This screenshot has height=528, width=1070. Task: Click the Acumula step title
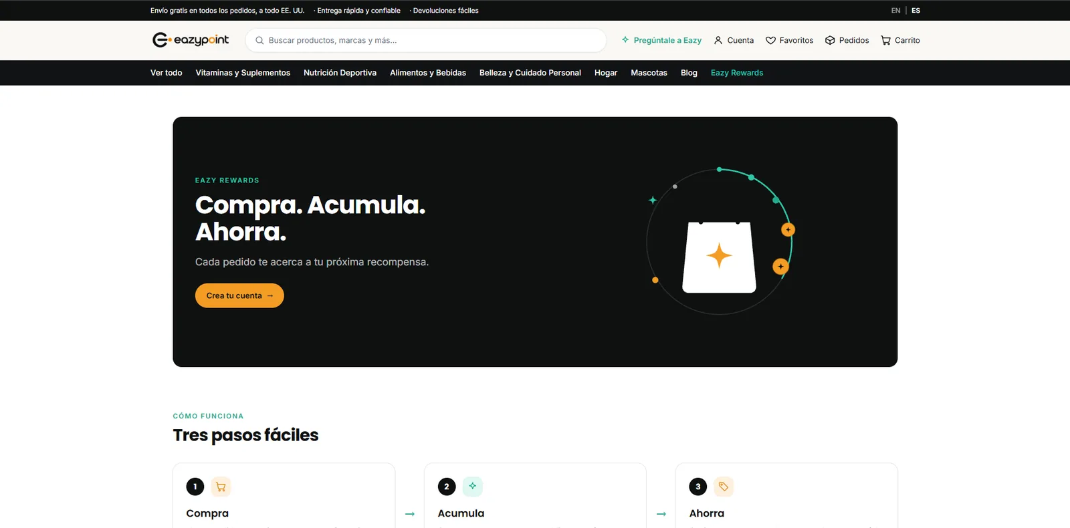pyautogui.click(x=461, y=513)
